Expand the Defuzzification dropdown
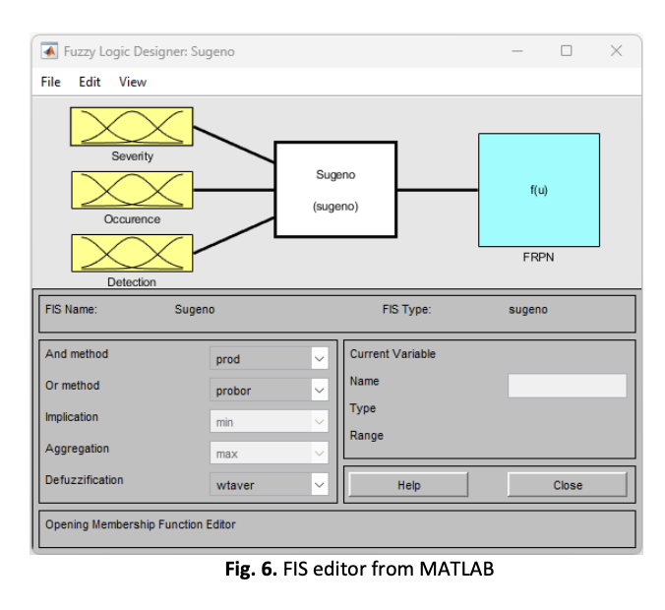 click(x=269, y=484)
